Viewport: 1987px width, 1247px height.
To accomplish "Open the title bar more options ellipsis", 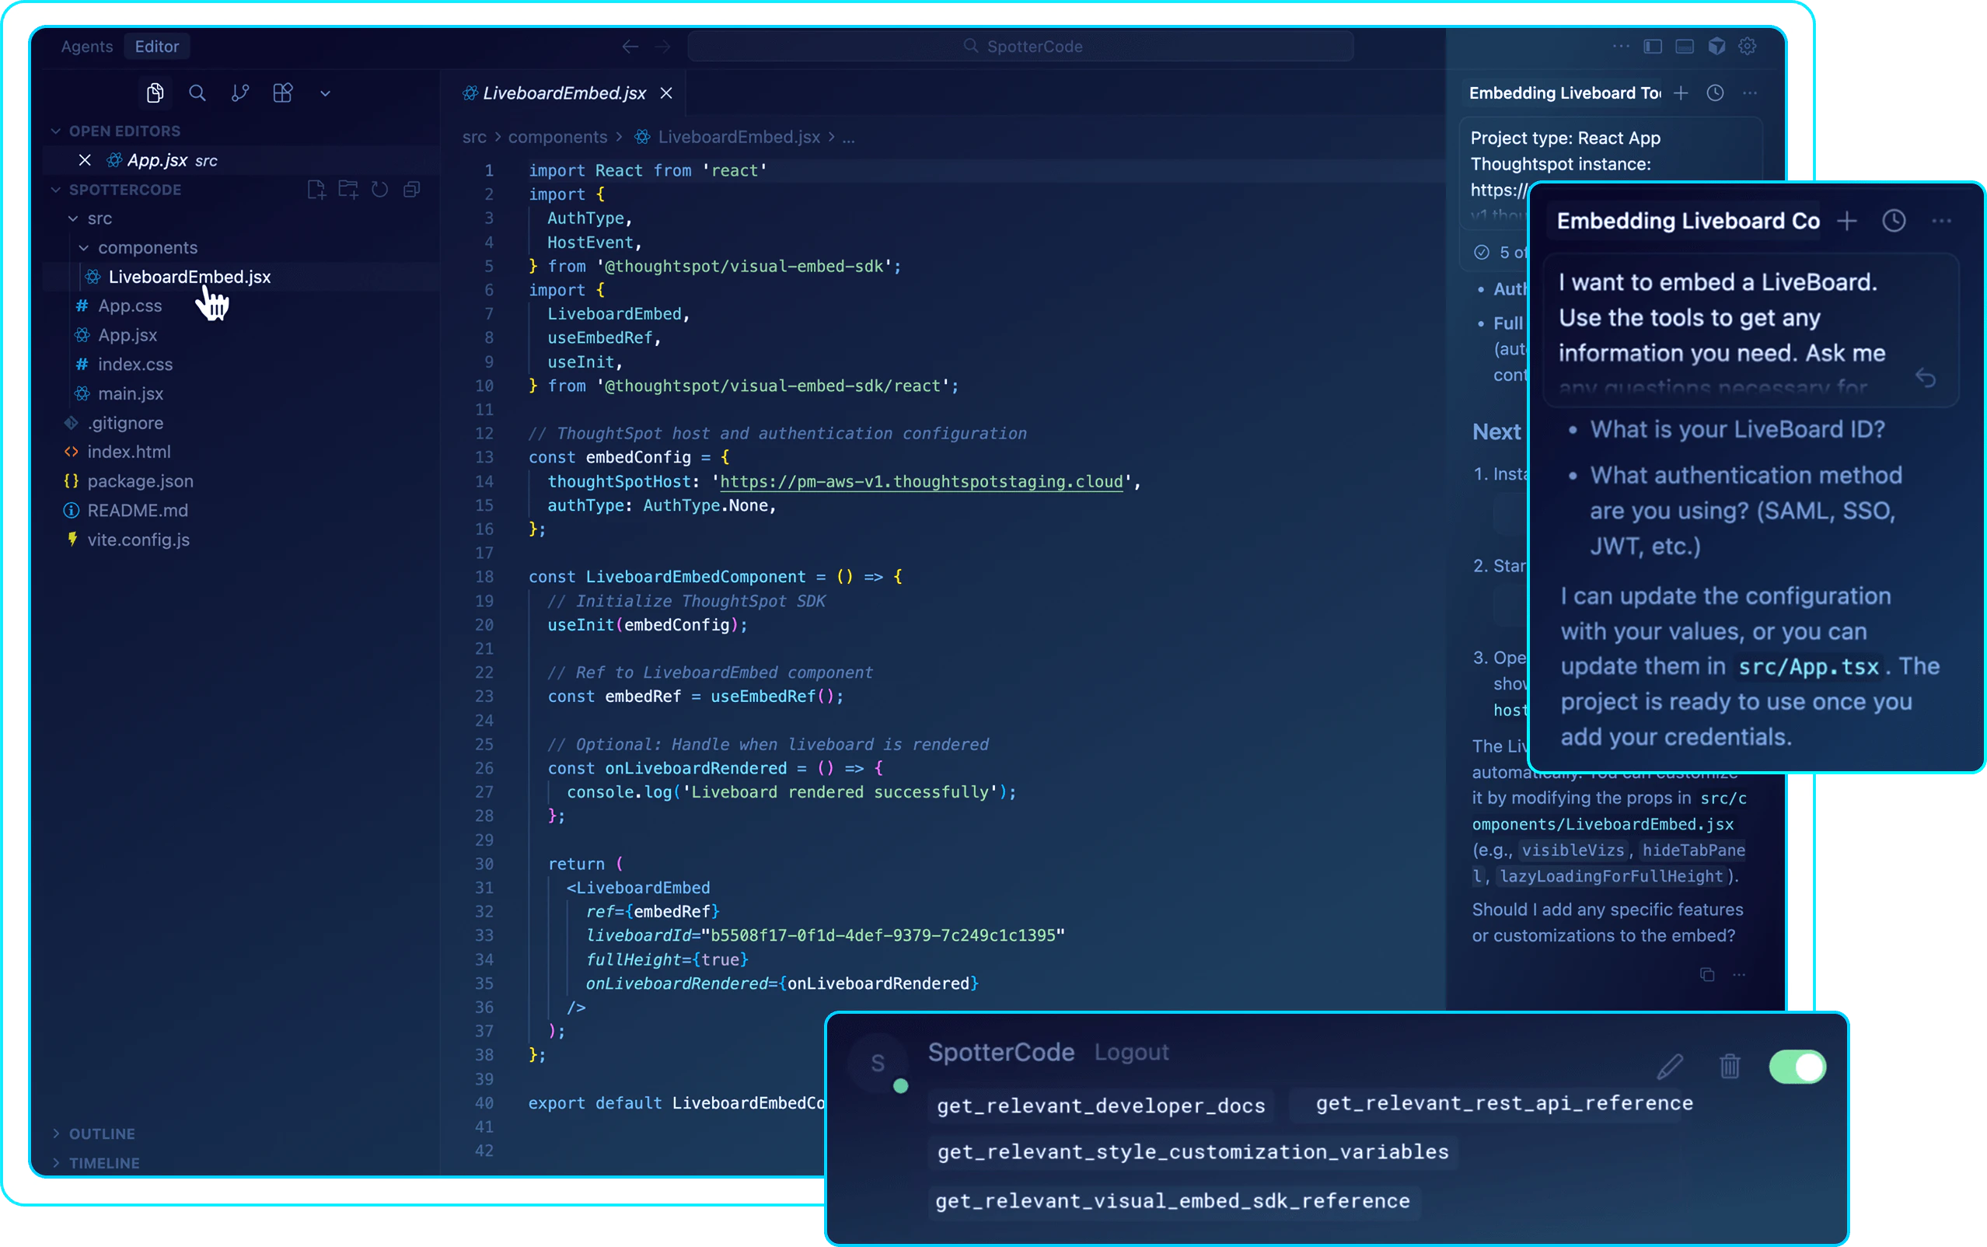I will point(1621,46).
